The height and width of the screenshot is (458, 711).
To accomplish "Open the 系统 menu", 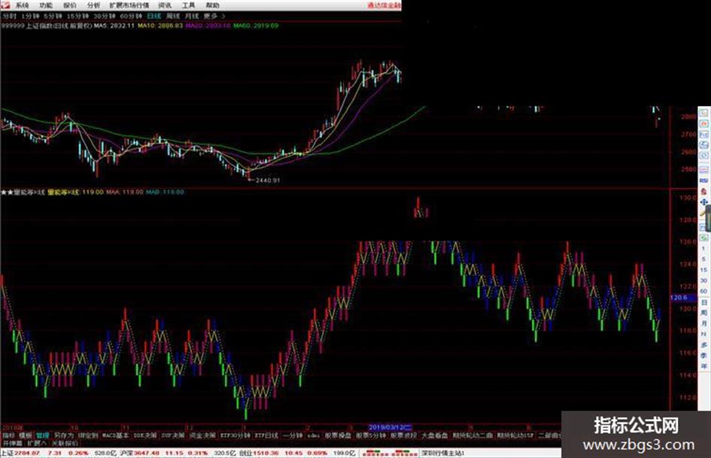I will pyautogui.click(x=22, y=5).
